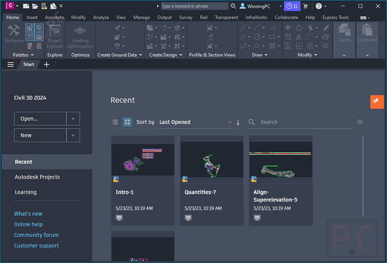Click the Surfaces icon in Create Ground Data
This screenshot has height=263, width=387.
pyautogui.click(x=118, y=37)
